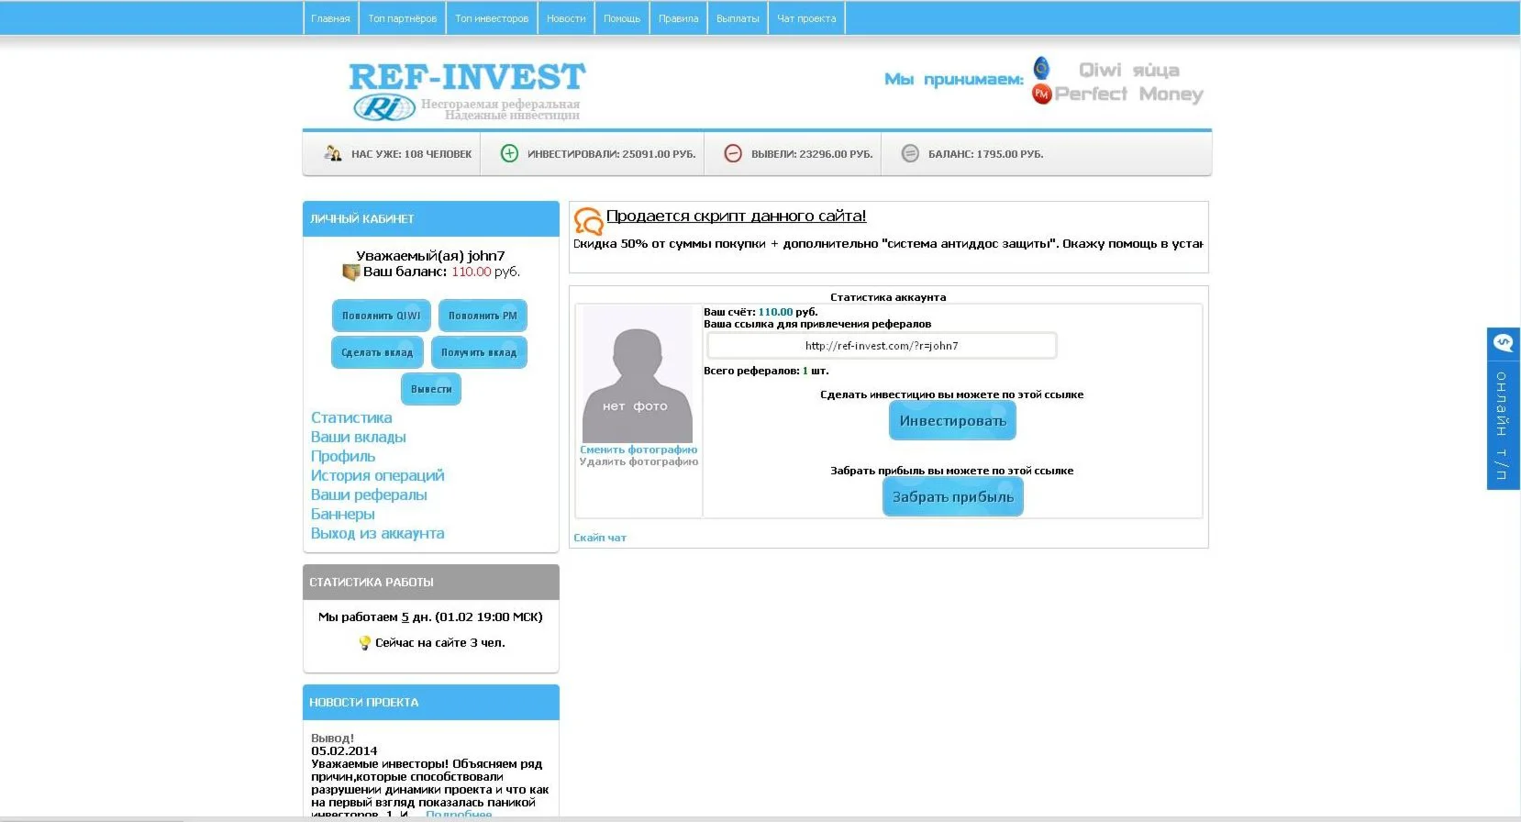Screen dimensions: 1521x822
Task: Open the Скайп чат link
Action: pos(600,538)
